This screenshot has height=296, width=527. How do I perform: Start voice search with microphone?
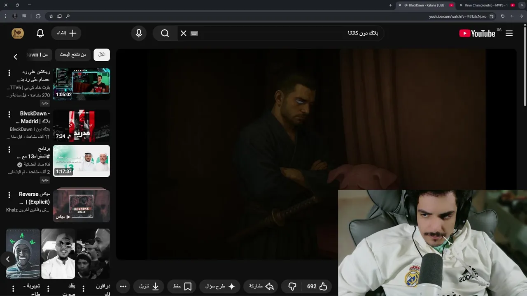(139, 33)
